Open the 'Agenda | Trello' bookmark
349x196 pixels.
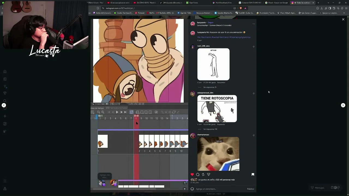[x=185, y=13]
